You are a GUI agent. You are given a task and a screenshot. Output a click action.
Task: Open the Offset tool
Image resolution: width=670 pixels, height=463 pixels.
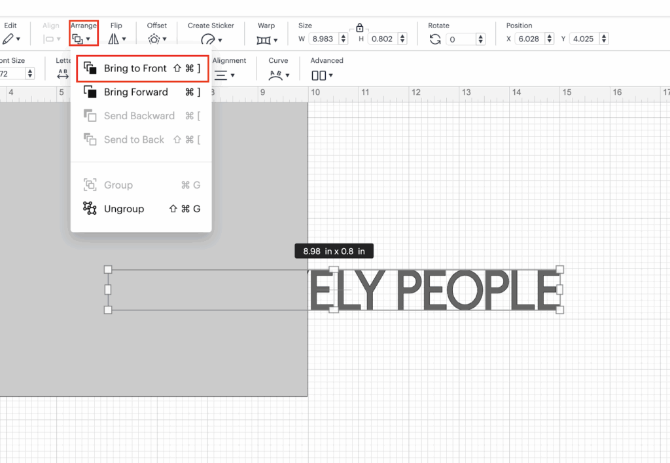pos(156,39)
